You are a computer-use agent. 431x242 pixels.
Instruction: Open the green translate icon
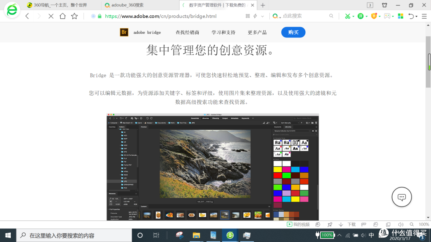coord(360,16)
